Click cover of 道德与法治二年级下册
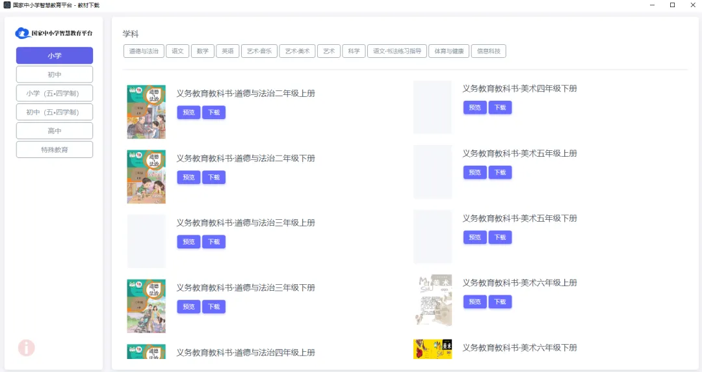702x372 pixels. 146,177
